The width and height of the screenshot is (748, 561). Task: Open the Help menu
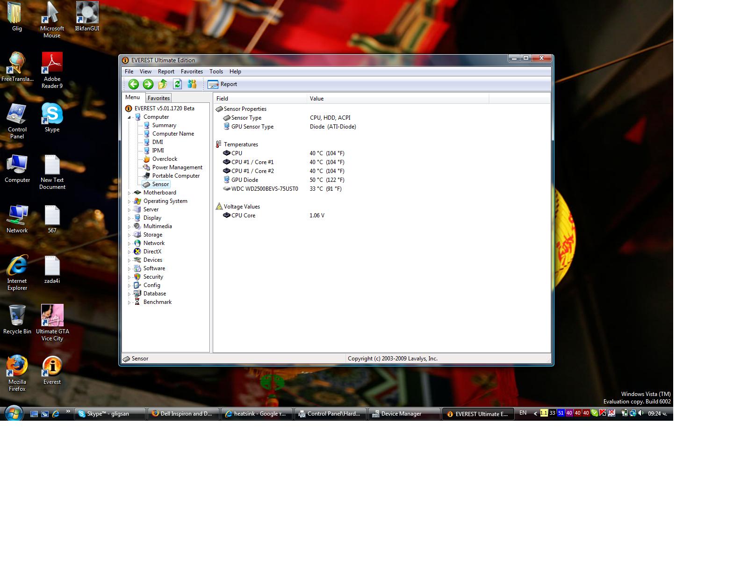(235, 72)
